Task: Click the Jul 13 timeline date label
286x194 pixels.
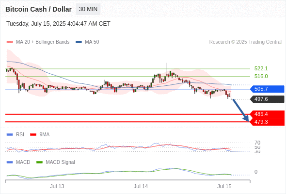Action: 57,186
